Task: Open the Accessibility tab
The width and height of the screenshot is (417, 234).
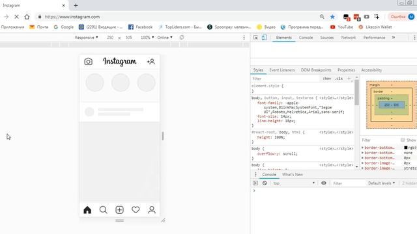Action: pyautogui.click(x=371, y=70)
